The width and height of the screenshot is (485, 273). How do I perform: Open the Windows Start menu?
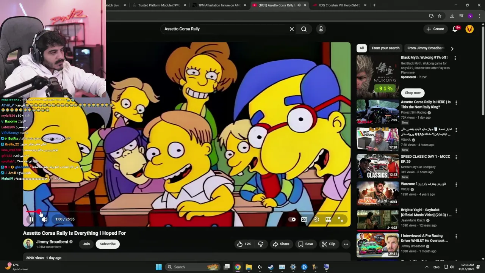[x=159, y=267]
